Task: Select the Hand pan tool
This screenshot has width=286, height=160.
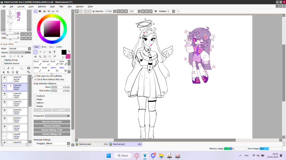Action: (x=50, y=57)
